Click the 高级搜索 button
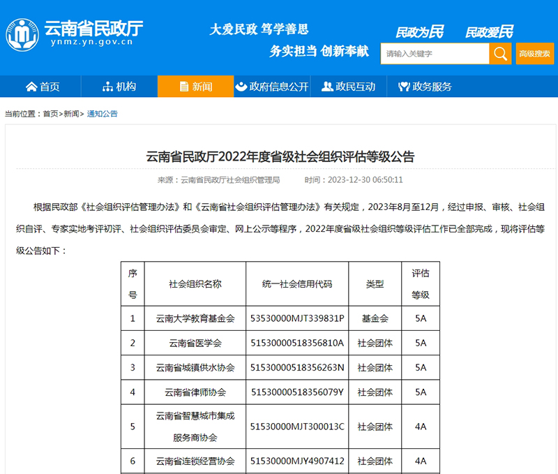The height and width of the screenshot is (474, 558). pyautogui.click(x=535, y=54)
